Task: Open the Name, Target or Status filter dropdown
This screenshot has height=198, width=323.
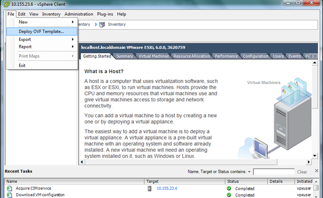Action: 249,172
